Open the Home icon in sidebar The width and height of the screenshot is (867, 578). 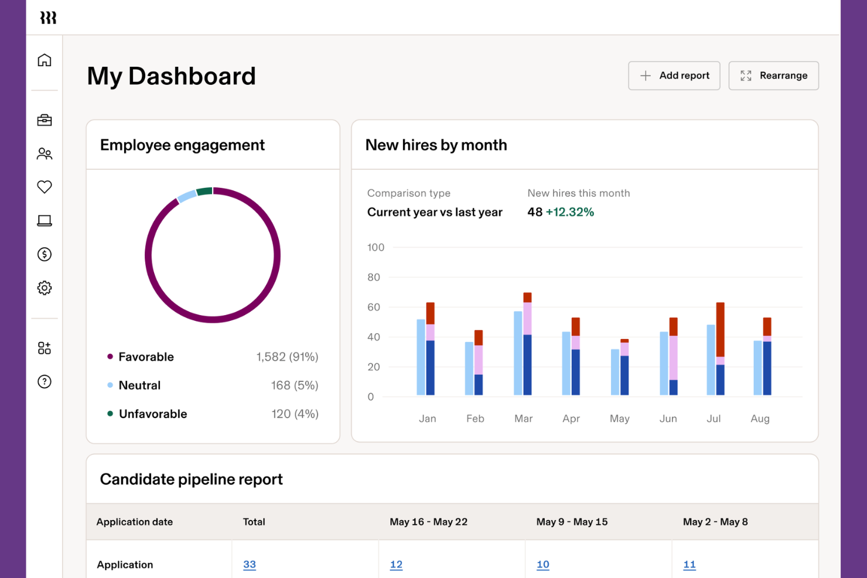[x=45, y=60]
